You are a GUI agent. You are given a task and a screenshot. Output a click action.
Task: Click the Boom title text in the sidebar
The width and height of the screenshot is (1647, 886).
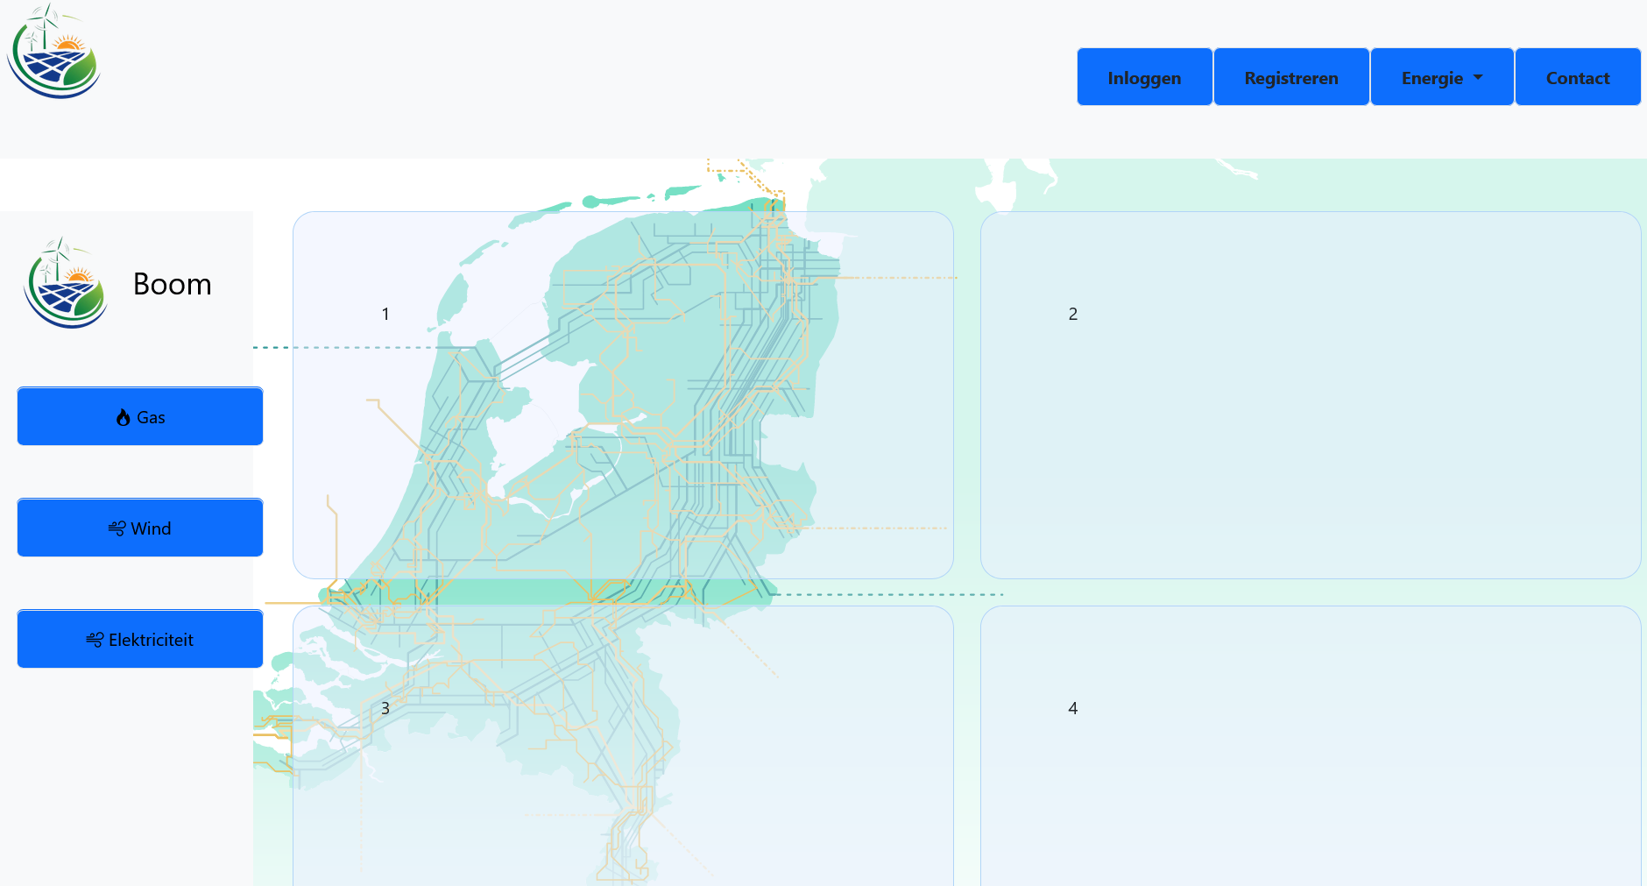click(x=172, y=284)
